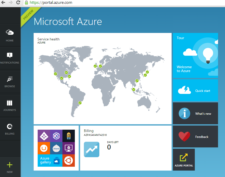
Task: Open the Browse hub
Action: (x=10, y=82)
